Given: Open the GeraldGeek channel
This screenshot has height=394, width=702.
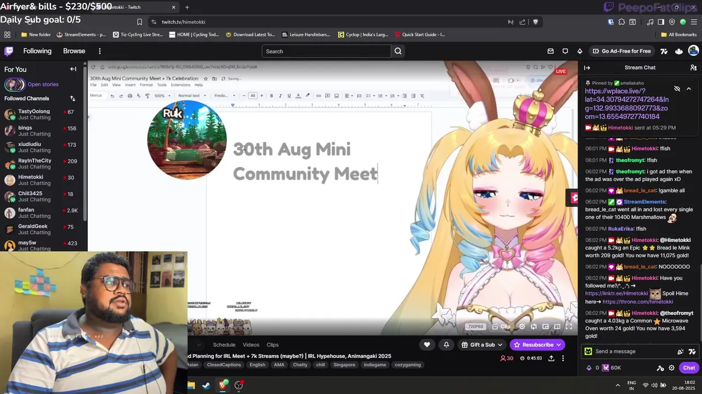Looking at the screenshot, I should click(42, 229).
